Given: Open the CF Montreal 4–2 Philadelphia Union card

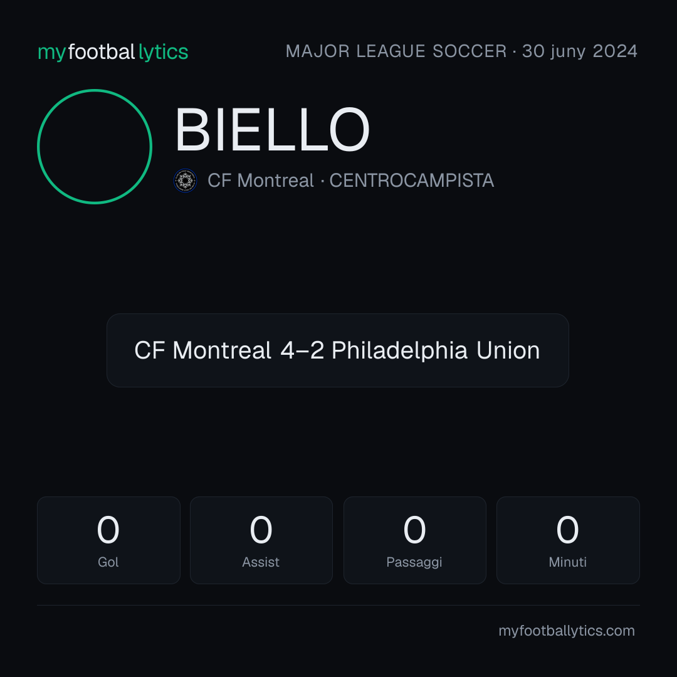Looking at the screenshot, I should click(338, 350).
